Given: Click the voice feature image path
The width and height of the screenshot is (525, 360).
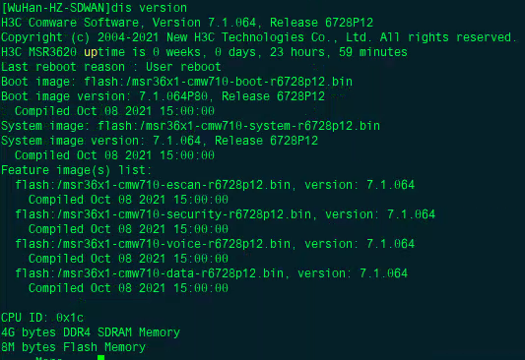Looking at the screenshot, I should [153, 244].
